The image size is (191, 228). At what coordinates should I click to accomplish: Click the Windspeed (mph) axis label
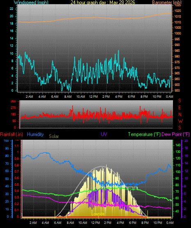tap(31, 2)
